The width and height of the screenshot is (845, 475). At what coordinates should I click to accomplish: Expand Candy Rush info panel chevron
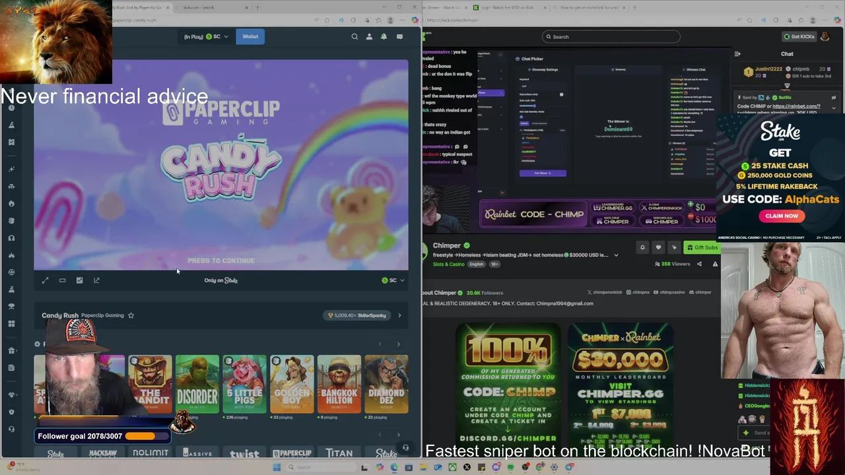[399, 315]
